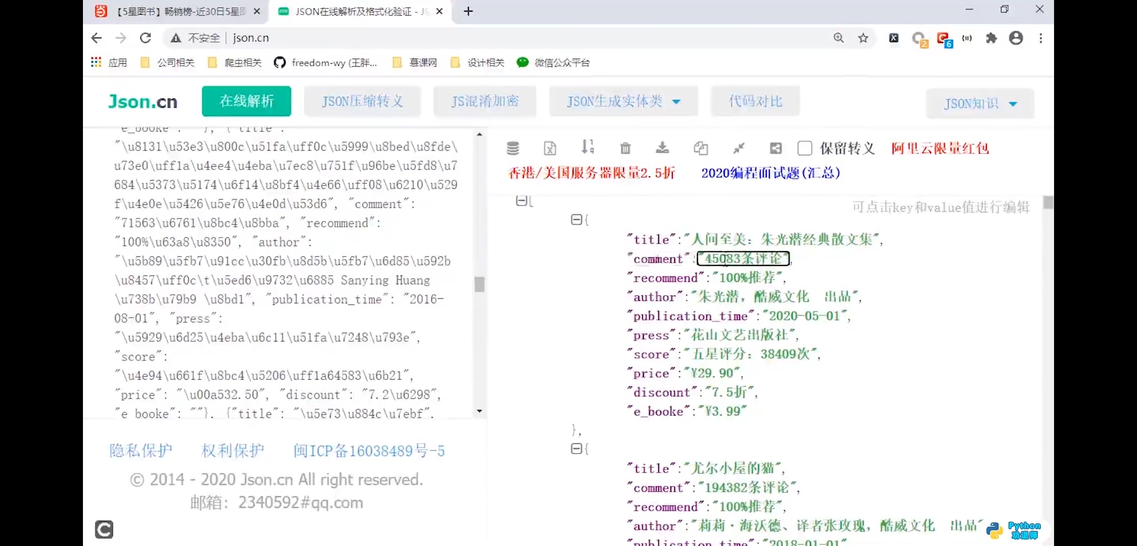The height and width of the screenshot is (546, 1137).
Task: Click the JSON input scrollbar thumb
Action: click(x=479, y=284)
